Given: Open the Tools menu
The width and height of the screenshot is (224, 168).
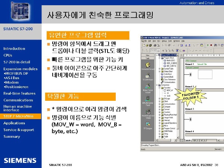Looking at the screenshot, I should point(170,41).
